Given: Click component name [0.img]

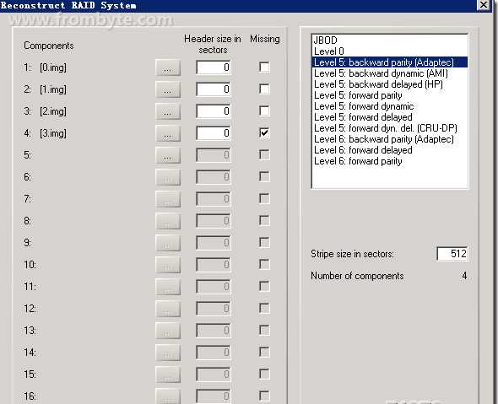Looking at the screenshot, I should [x=53, y=67].
